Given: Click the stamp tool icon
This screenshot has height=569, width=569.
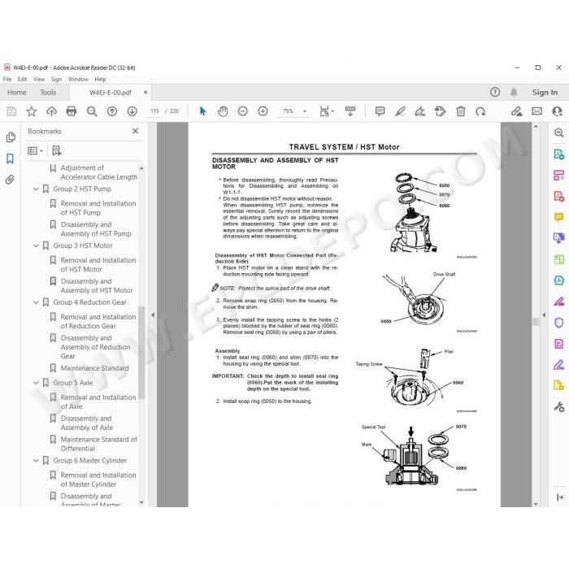Looking at the screenshot, I should click(441, 111).
